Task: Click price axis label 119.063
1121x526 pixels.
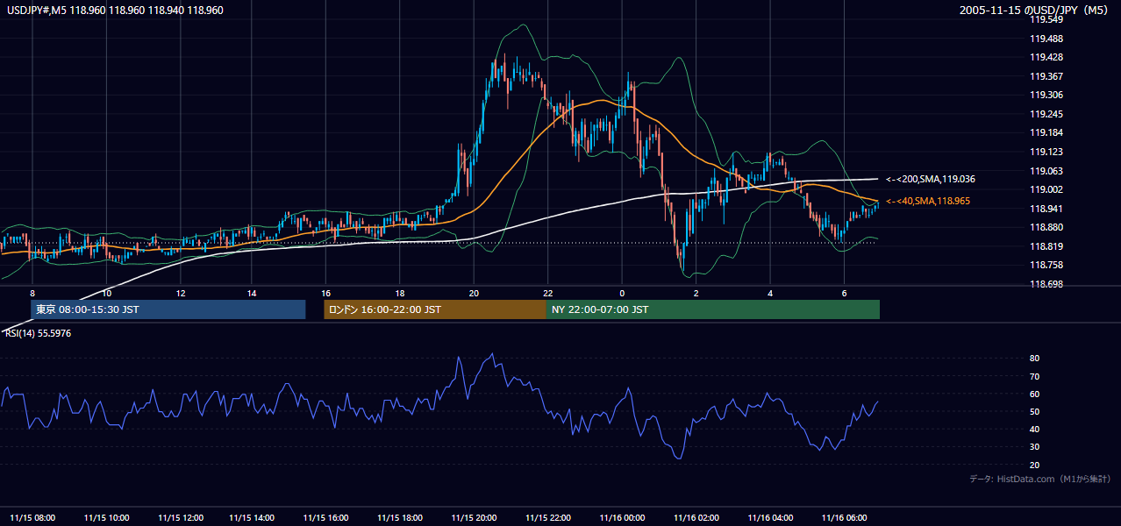Action: point(1046,171)
